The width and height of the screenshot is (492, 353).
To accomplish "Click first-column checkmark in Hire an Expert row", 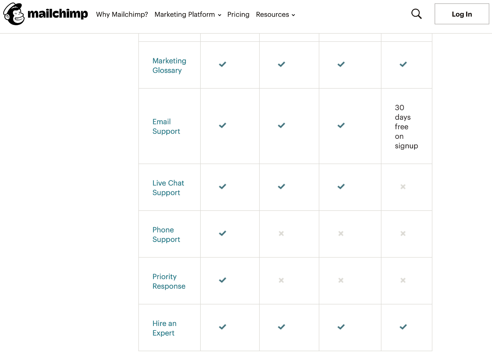I will coord(222,327).
